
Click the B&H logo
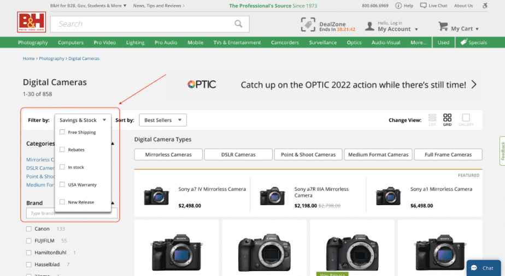point(31,22)
